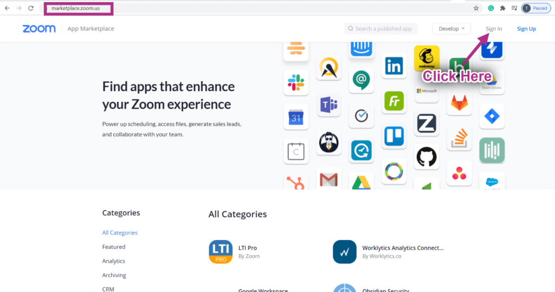Click the checkmark circle app icon
Viewport: 555px width, 292px height.
coord(362,116)
